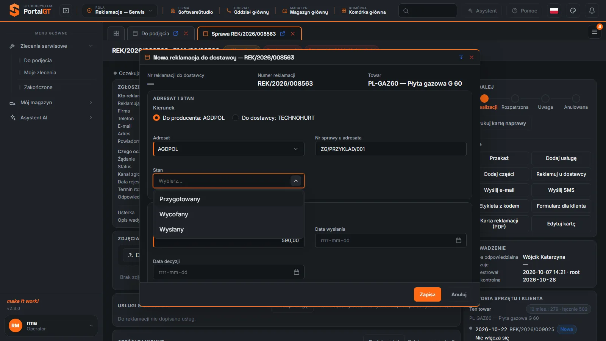
Task: Choose 'Przygotowany' from Stan list
Action: (x=229, y=199)
